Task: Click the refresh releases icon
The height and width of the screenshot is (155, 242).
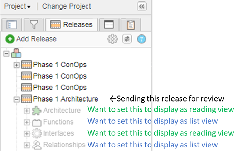Action: pyautogui.click(x=127, y=39)
